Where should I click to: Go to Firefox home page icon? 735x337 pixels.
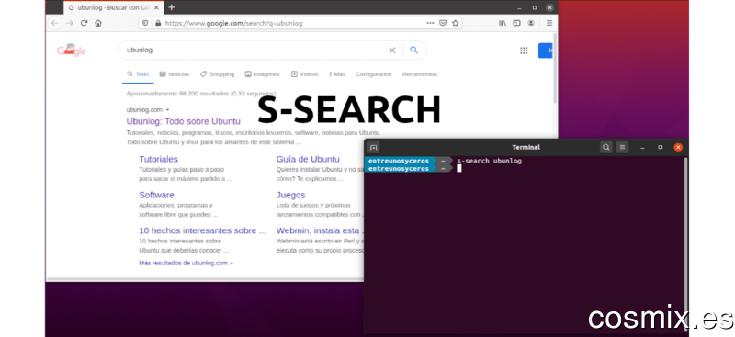click(98, 23)
